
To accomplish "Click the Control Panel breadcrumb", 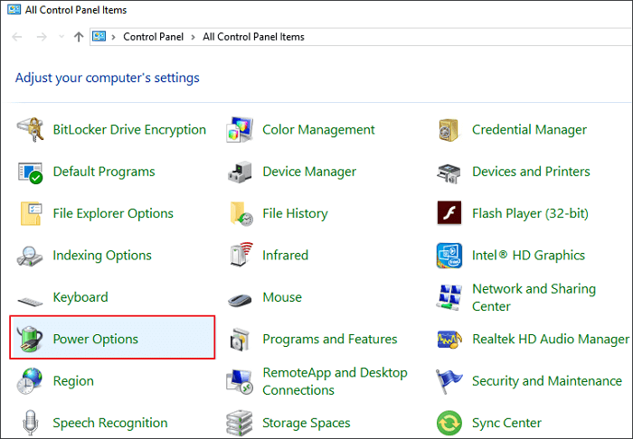I will click(153, 37).
